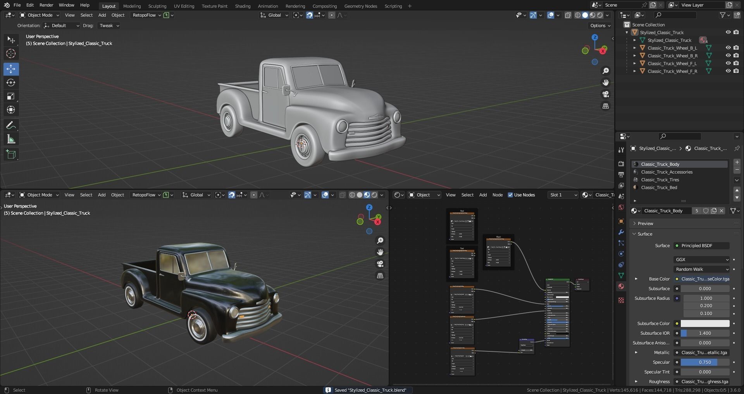
Task: Open the File menu
Action: 17,5
